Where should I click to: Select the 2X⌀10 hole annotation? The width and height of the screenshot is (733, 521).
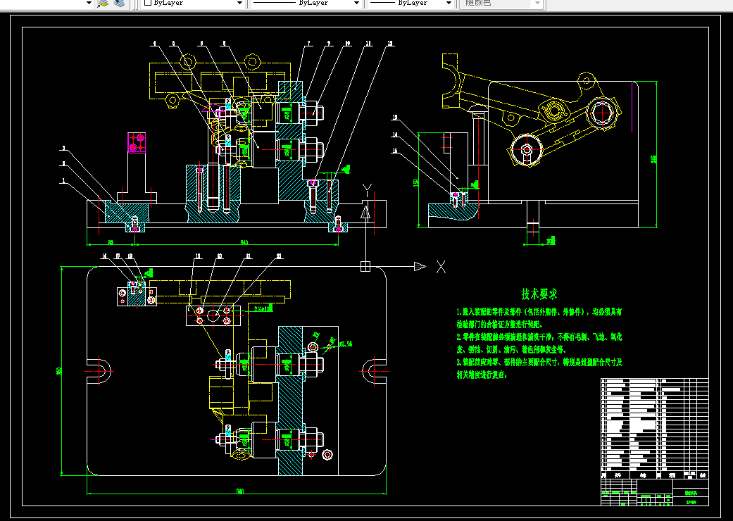coord(263,309)
